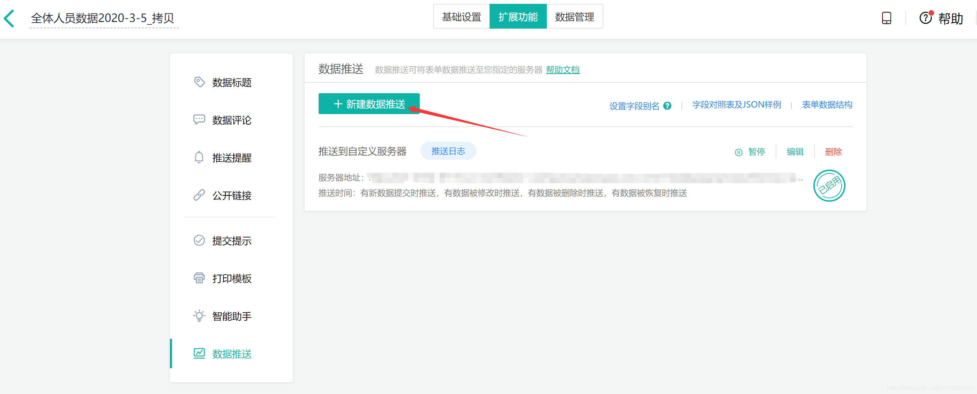Click the tag icon beside 数据标题

(199, 82)
